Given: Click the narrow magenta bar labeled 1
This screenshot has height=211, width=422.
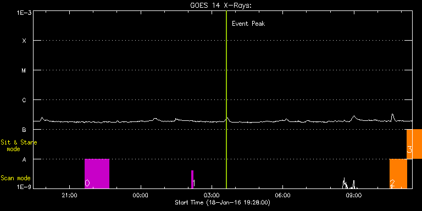Looking at the screenshot, I should click(x=192, y=179).
